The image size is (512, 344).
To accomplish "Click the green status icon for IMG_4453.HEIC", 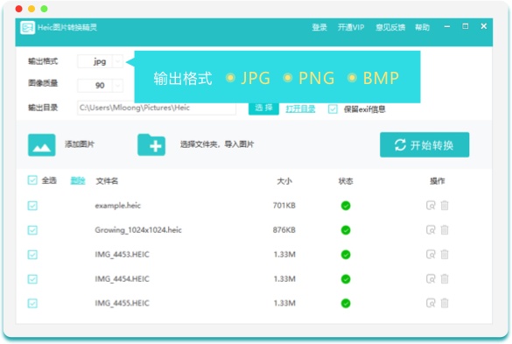I will [346, 255].
